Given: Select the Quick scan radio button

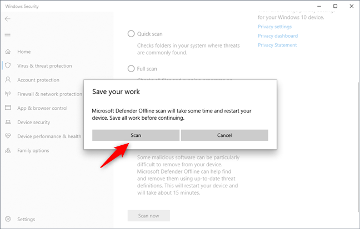Looking at the screenshot, I should pyautogui.click(x=131, y=34).
